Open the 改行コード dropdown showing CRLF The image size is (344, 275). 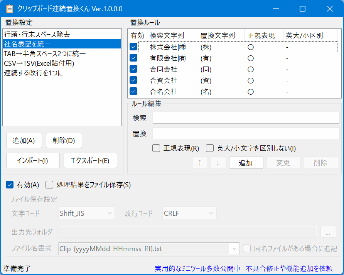click(189, 213)
